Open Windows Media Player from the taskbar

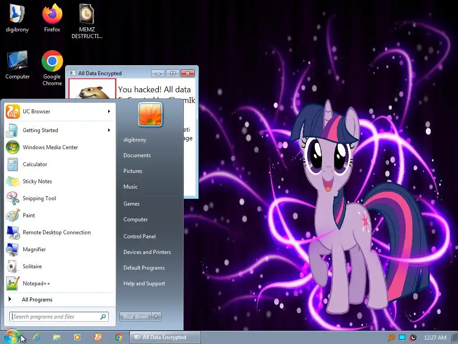(77, 337)
